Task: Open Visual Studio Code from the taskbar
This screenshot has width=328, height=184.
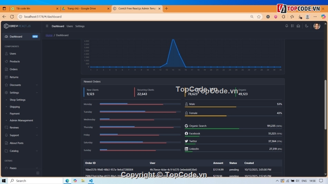Action: pos(91,181)
